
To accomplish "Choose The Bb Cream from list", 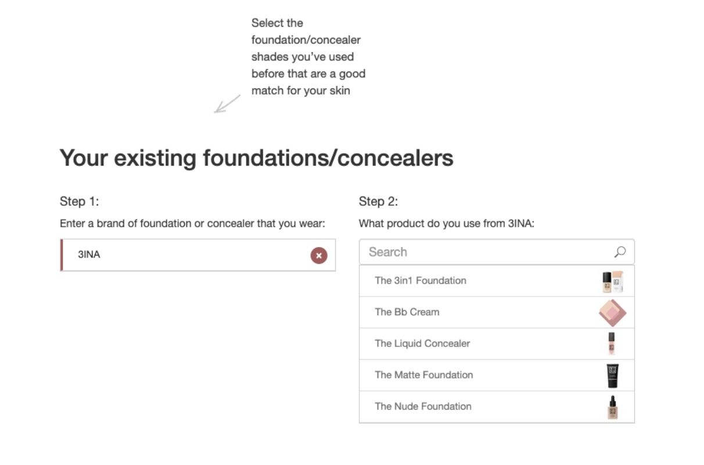I will coord(497,312).
